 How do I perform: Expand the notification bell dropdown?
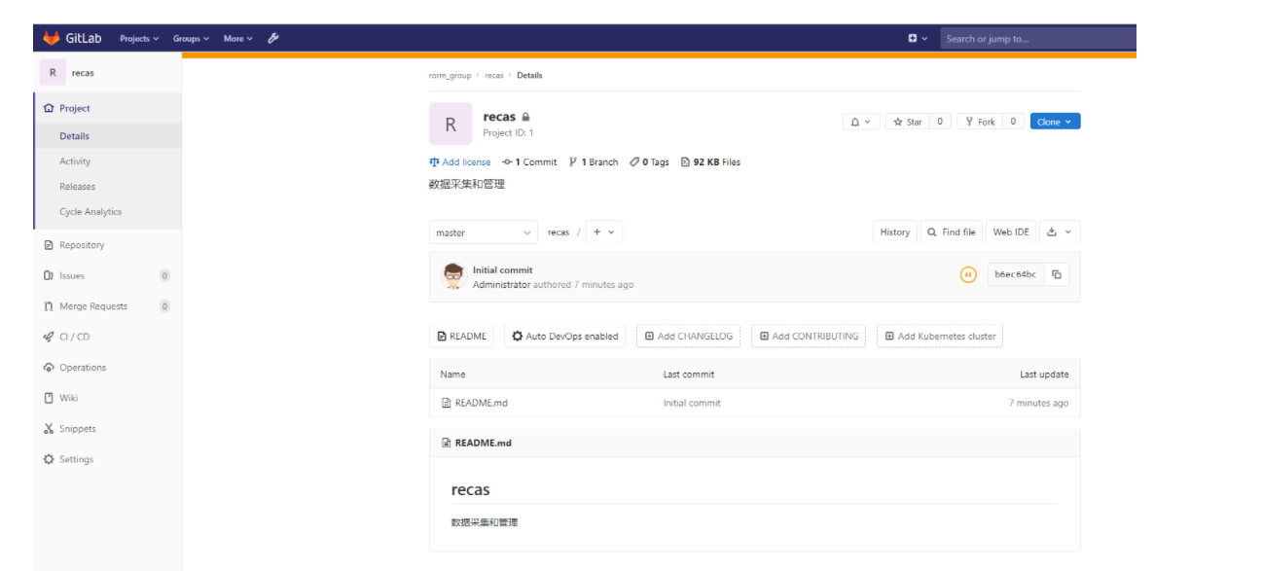coord(860,121)
